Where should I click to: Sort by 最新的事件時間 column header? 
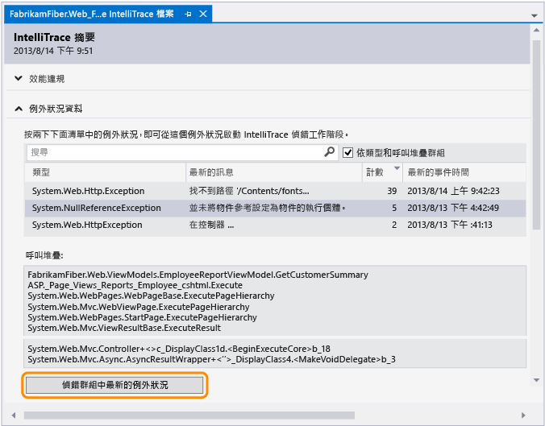tap(464, 172)
